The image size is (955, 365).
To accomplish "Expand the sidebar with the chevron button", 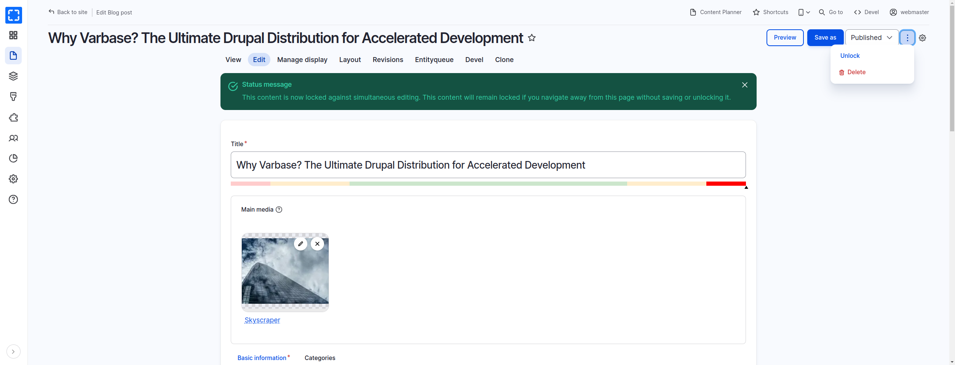I will point(13,352).
